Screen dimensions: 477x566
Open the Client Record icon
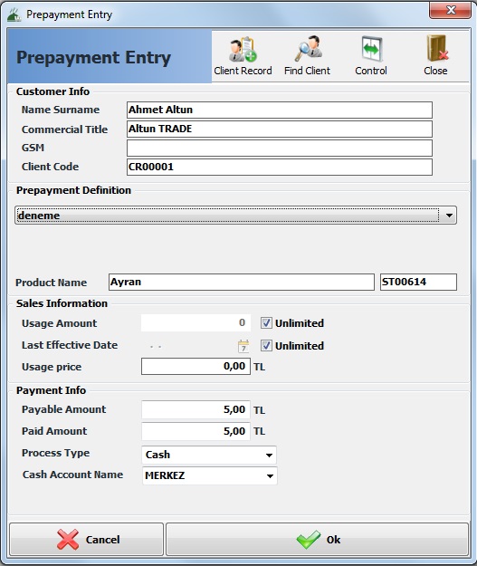click(243, 49)
